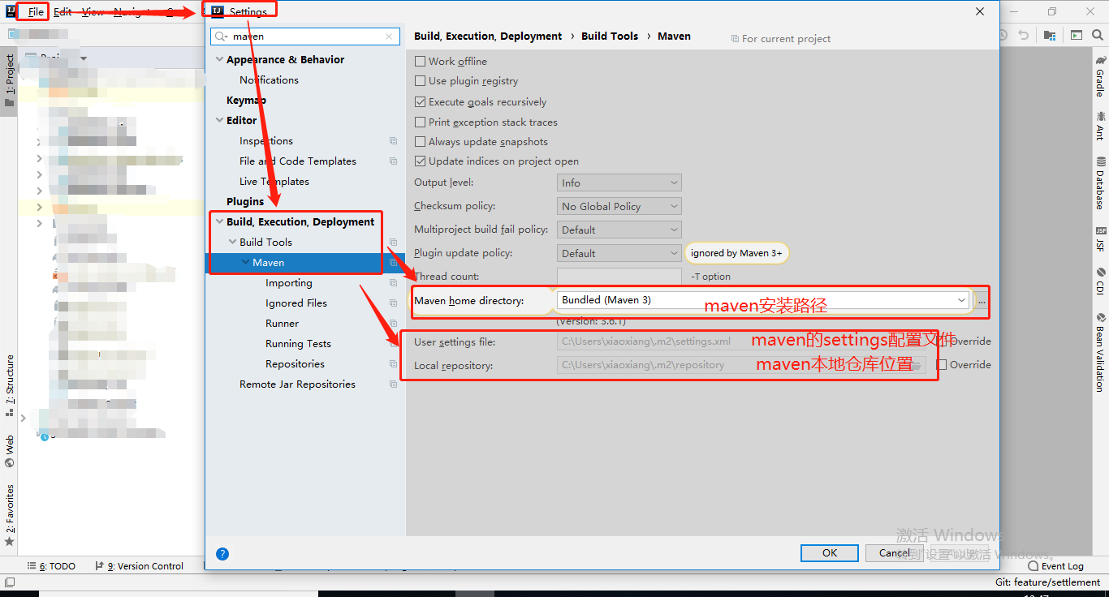
Task: Select Running Tests under Maven
Action: pyautogui.click(x=298, y=344)
